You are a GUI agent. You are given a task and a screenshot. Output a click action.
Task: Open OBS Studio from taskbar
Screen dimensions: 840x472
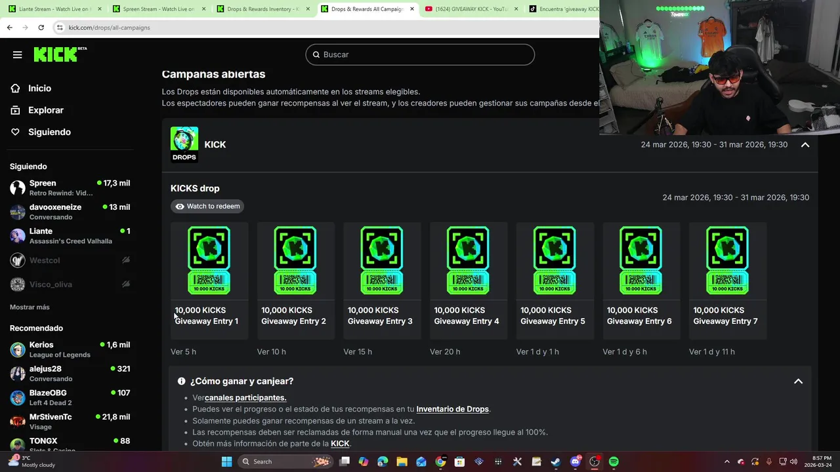point(594,462)
